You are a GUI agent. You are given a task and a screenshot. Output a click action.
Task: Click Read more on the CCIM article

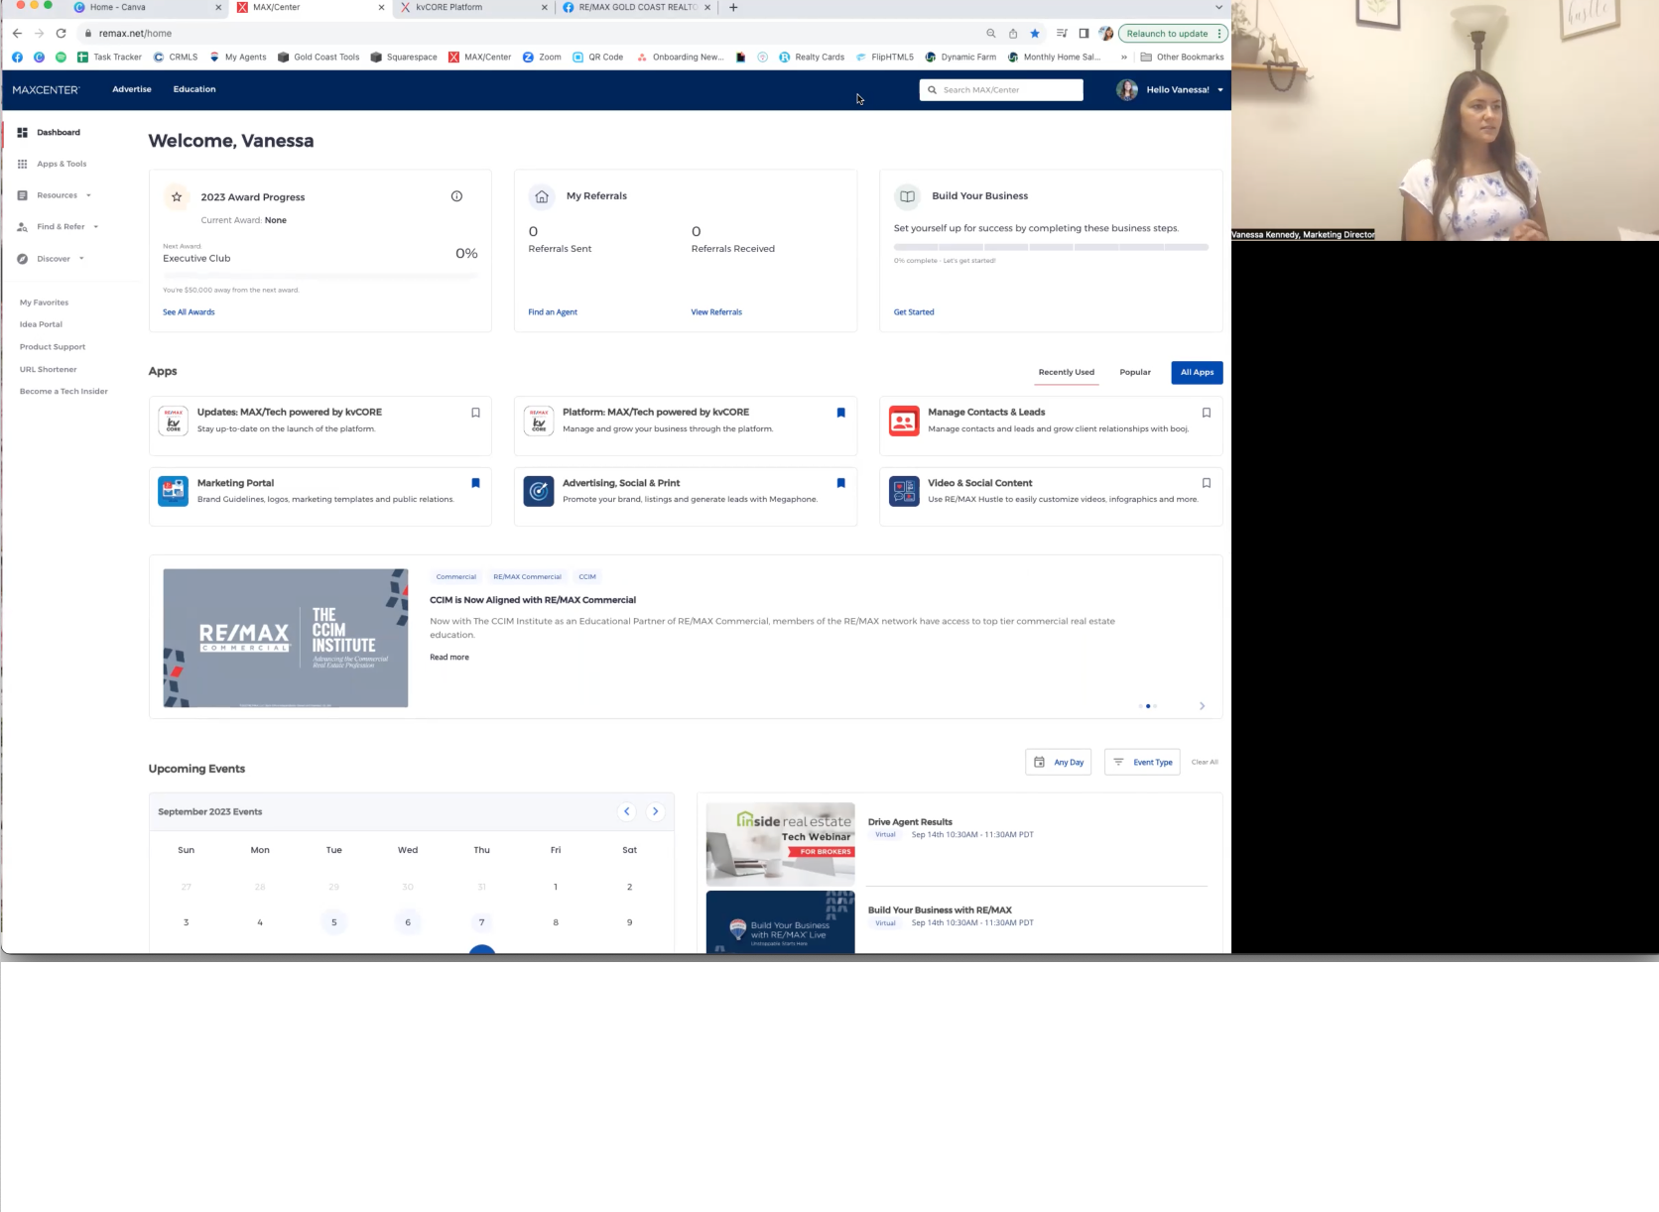click(x=449, y=658)
